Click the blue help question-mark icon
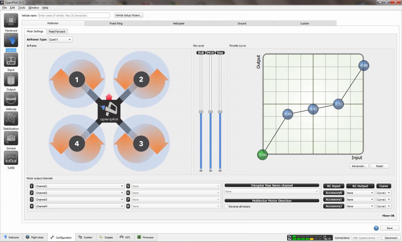Viewport: 402px width, 242px height. pyautogui.click(x=376, y=228)
